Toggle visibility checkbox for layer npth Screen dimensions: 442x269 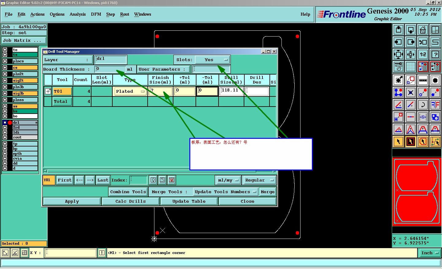5,154
